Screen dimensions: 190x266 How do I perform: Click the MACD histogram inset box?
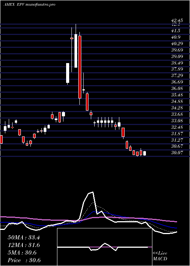tap(104, 247)
